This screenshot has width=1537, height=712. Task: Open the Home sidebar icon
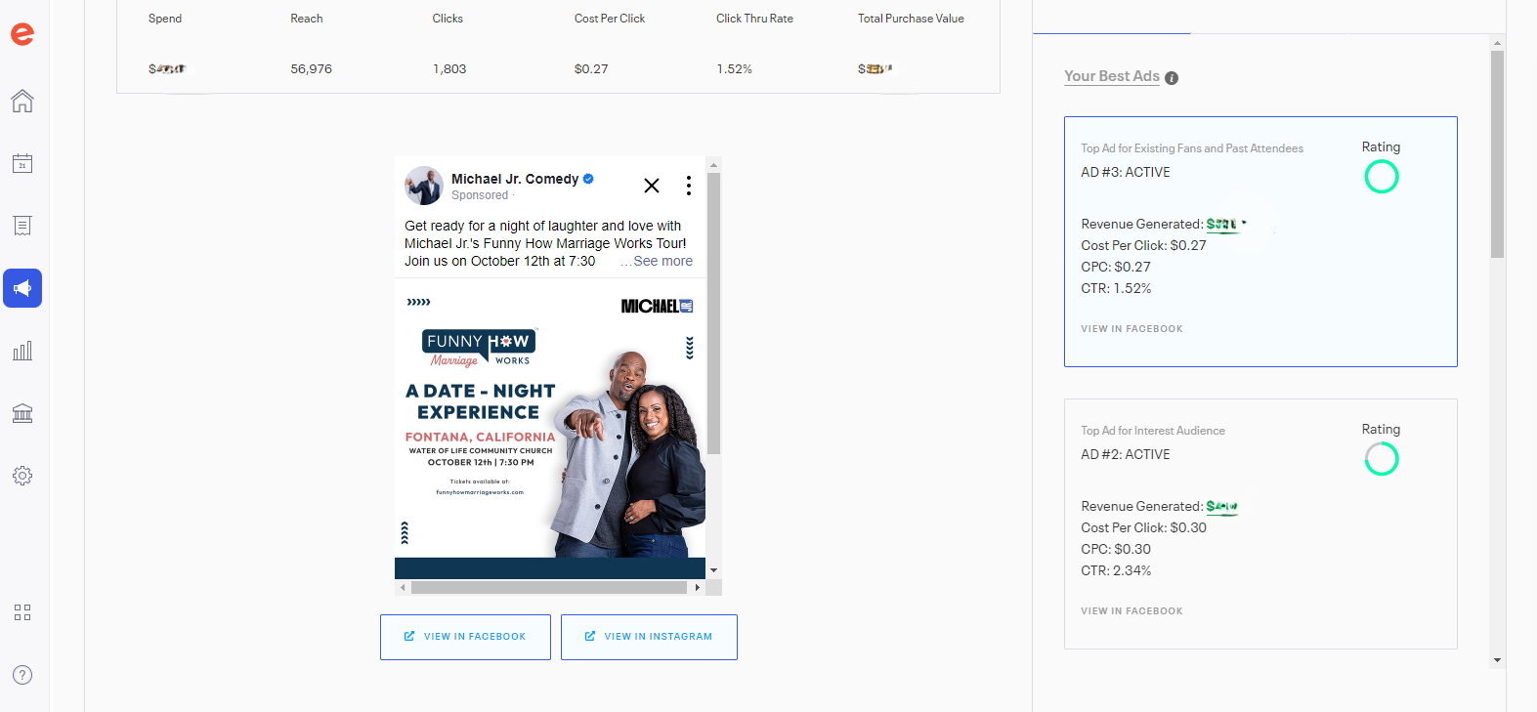(22, 101)
